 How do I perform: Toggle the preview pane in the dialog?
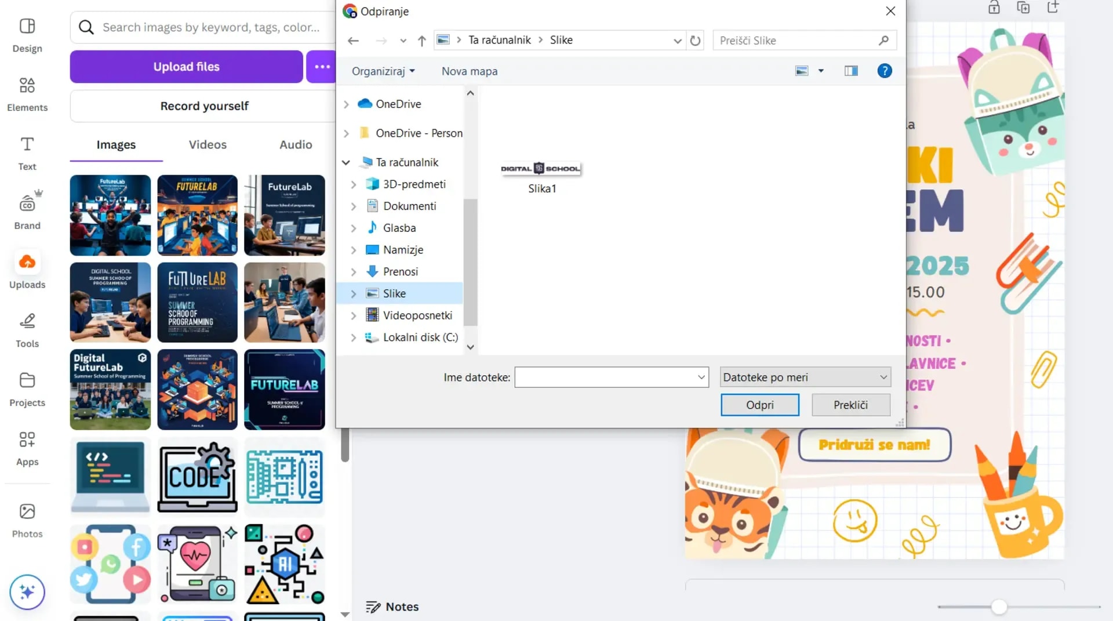850,71
